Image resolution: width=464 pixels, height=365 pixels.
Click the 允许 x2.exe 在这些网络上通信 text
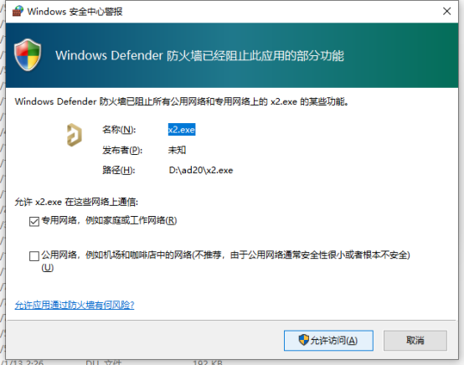pyautogui.click(x=76, y=202)
